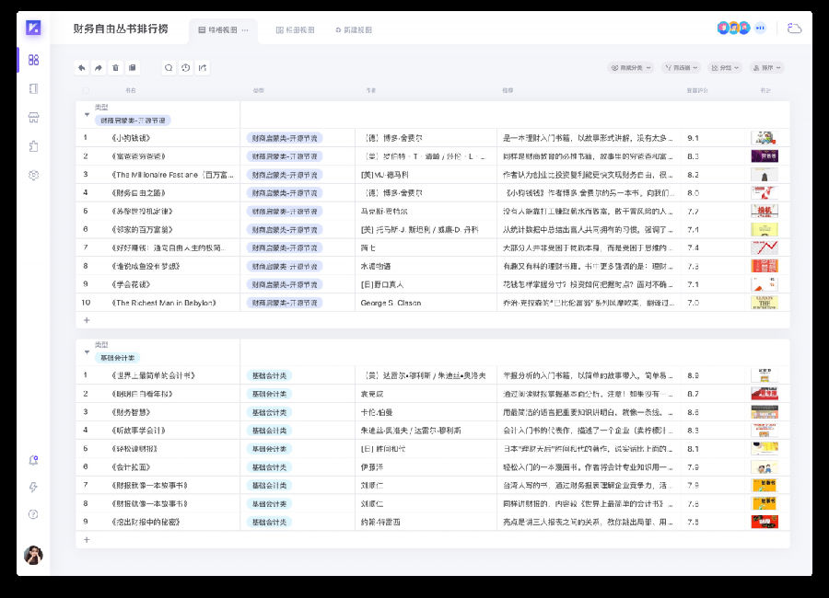Click the redo icon next to undo
This screenshot has width=829, height=598.
(99, 68)
